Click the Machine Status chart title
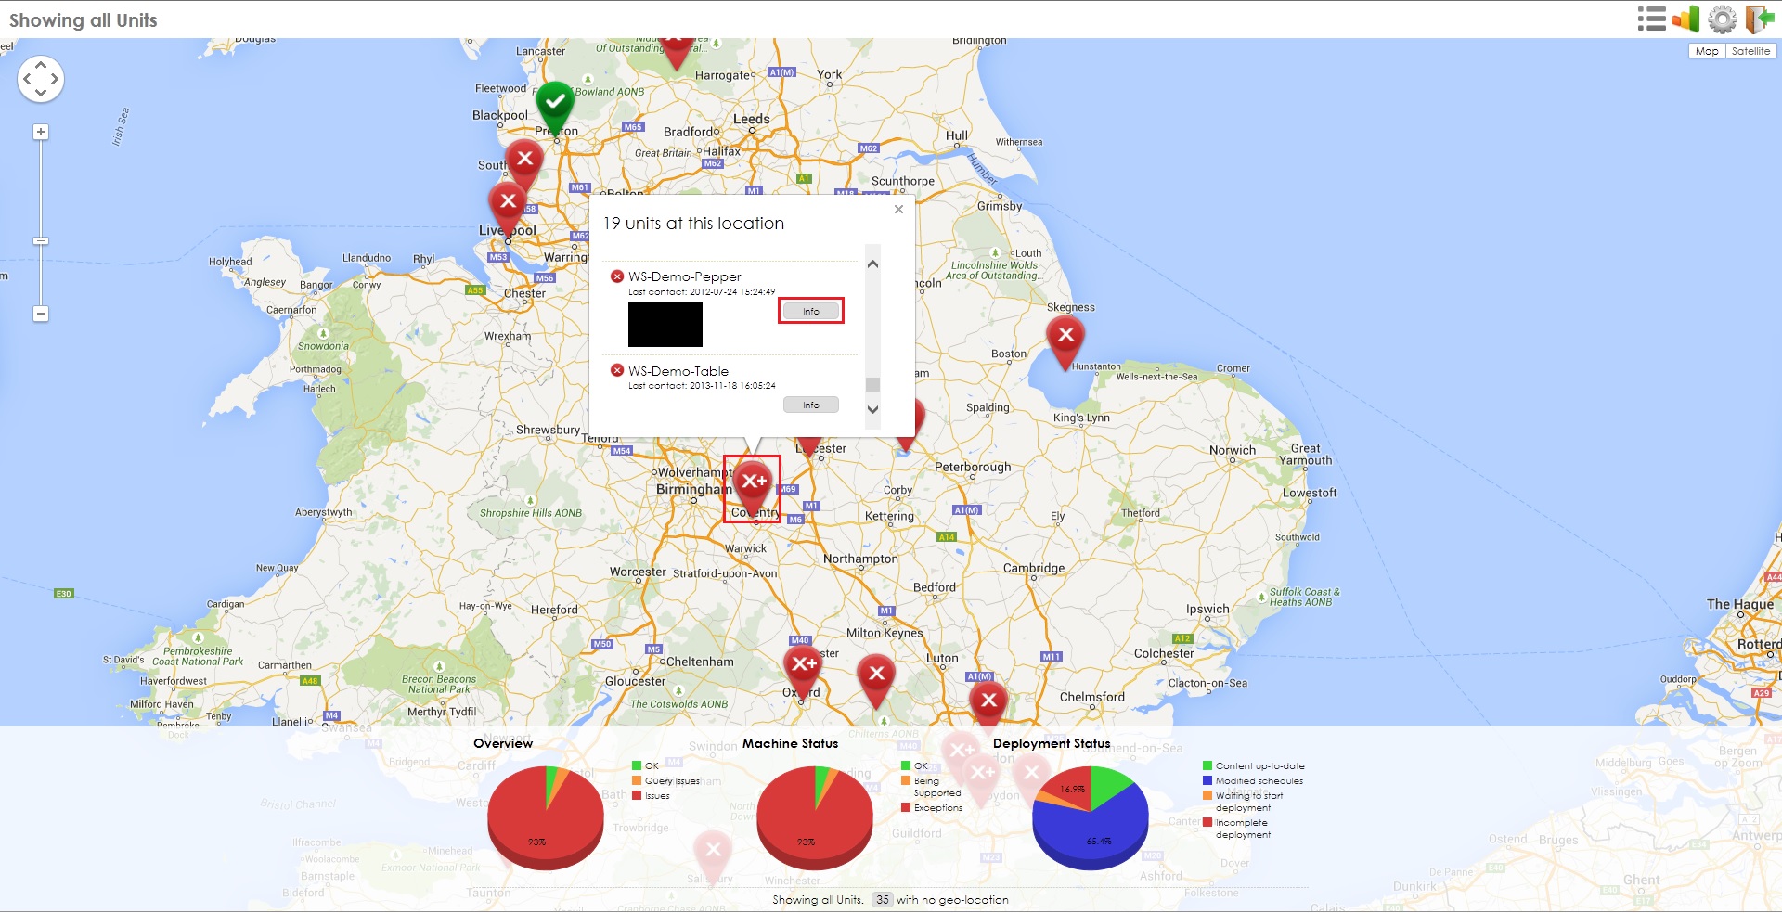Screen dimensions: 1782x913 click(790, 743)
